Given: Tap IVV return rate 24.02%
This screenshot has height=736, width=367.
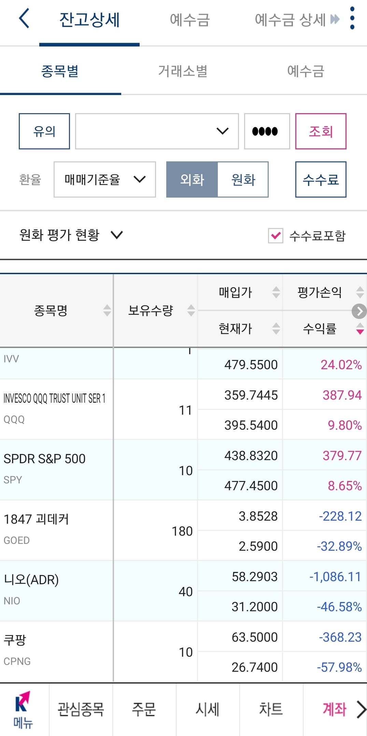Looking at the screenshot, I should click(341, 365).
